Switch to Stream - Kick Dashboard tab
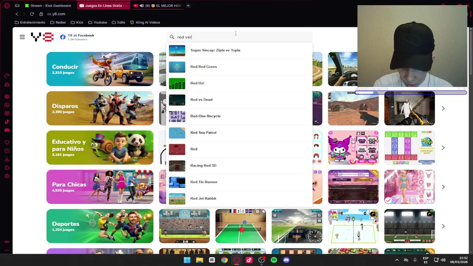This screenshot has width=473, height=266. (x=48, y=6)
